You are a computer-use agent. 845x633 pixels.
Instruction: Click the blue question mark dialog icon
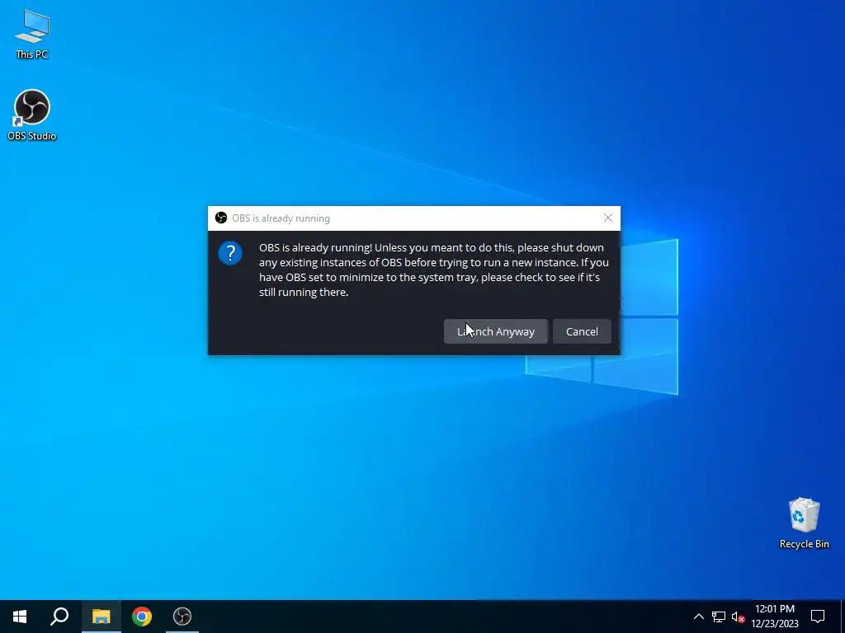point(230,253)
